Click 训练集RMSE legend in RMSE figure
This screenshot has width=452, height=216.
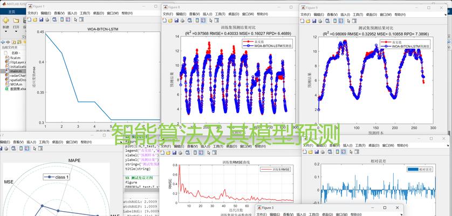(276, 170)
